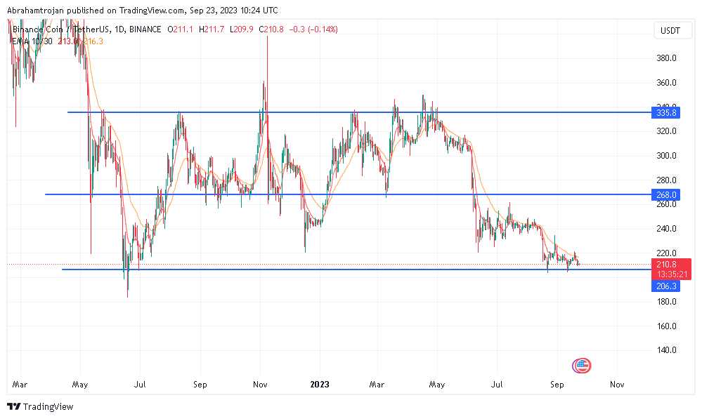
Task: Click the 140.0 price axis label
Action: [666, 350]
